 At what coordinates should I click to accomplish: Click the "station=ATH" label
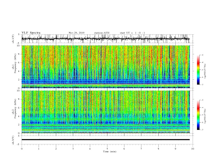[x=102, y=33]
